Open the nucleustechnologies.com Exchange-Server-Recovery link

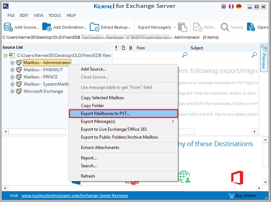[x=75, y=196]
